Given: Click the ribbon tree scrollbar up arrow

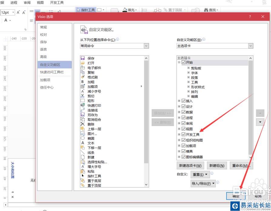Looking at the screenshot, I should (x=250, y=59).
